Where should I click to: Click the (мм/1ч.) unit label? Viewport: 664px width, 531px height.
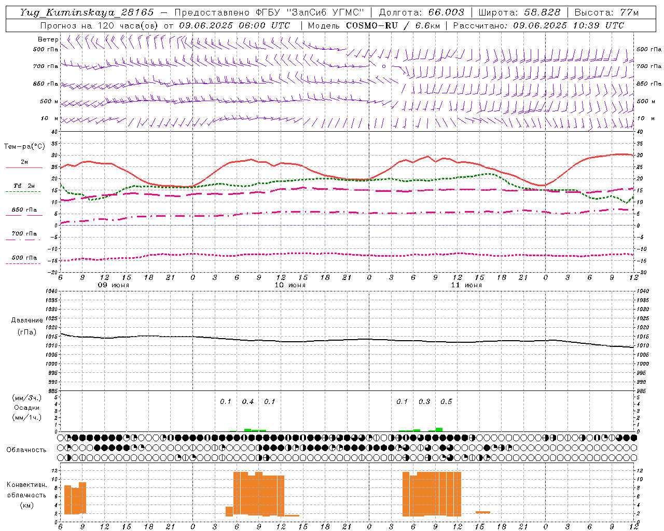tap(27, 417)
